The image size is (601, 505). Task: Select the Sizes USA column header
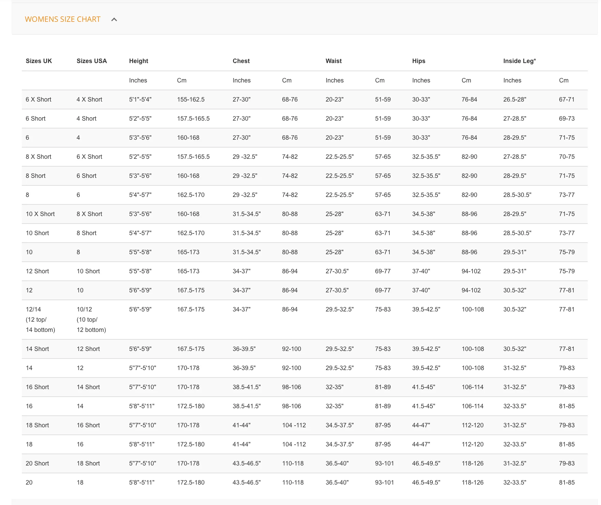92,61
